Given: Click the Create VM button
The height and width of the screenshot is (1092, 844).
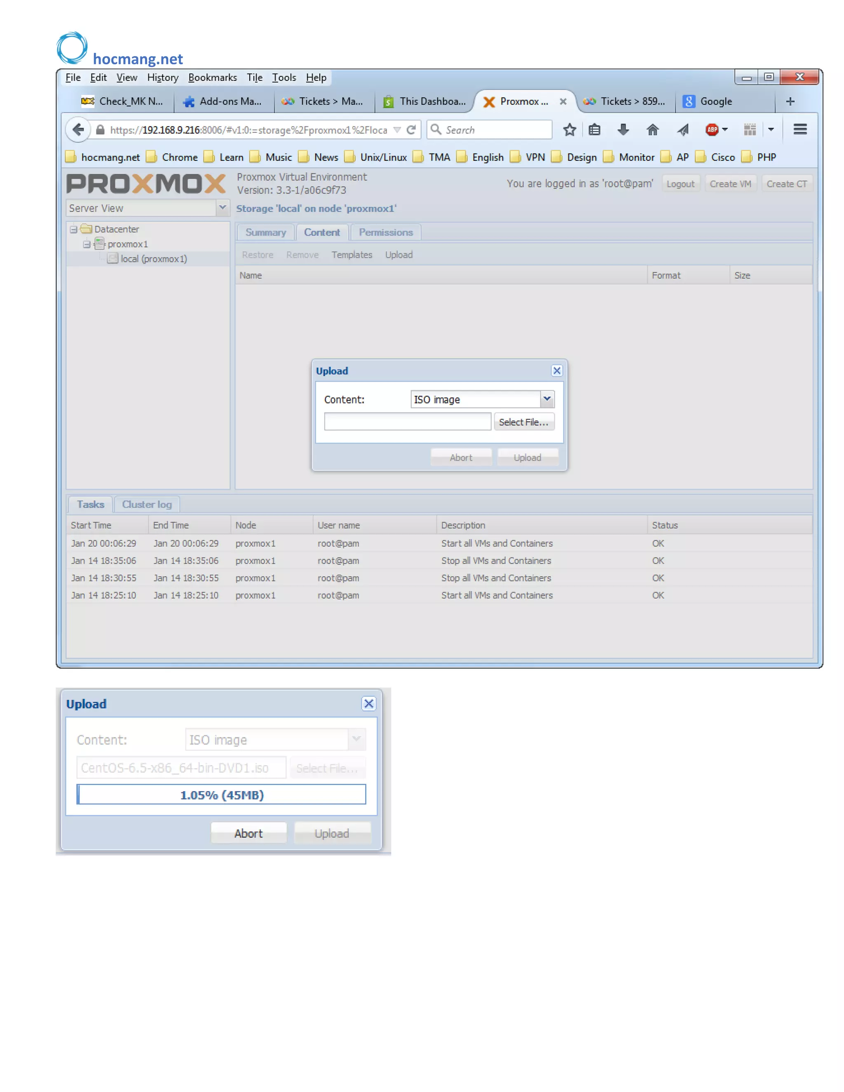Looking at the screenshot, I should pos(730,184).
